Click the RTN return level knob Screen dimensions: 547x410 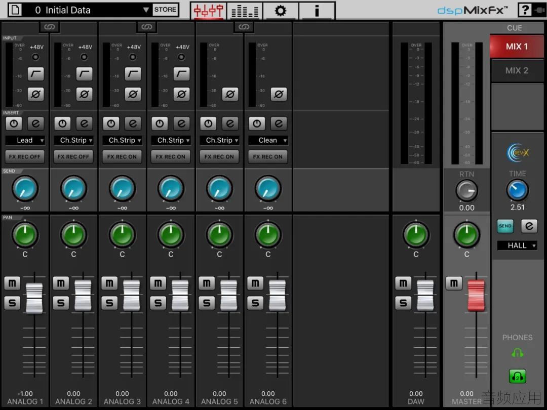click(x=467, y=191)
